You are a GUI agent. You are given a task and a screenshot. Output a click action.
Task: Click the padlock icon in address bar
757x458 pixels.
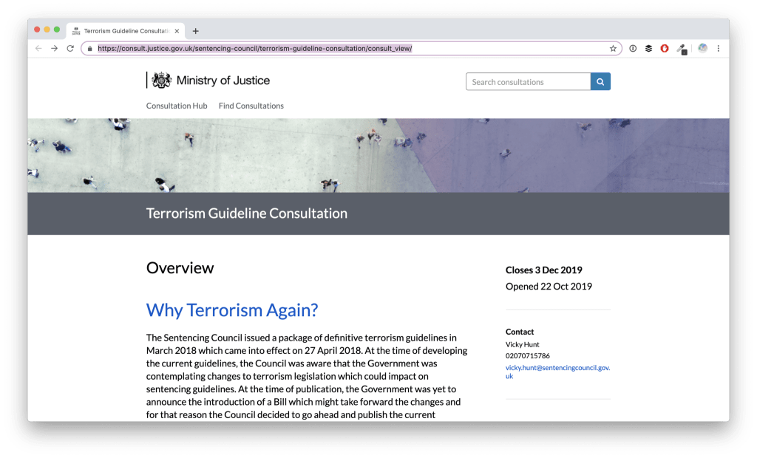pyautogui.click(x=89, y=48)
